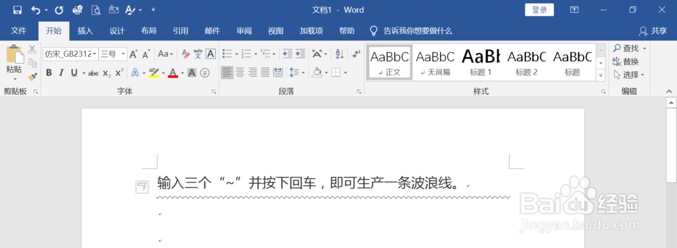Click the AutoCorrect options lightning icon in document
677x248 pixels.
[142, 187]
